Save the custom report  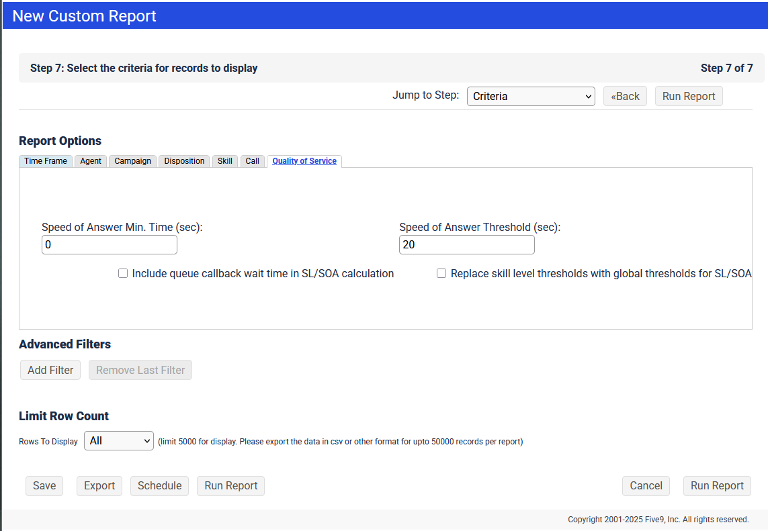(44, 485)
